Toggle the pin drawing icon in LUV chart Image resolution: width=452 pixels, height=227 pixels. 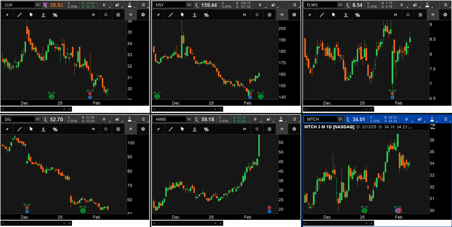tap(8, 15)
